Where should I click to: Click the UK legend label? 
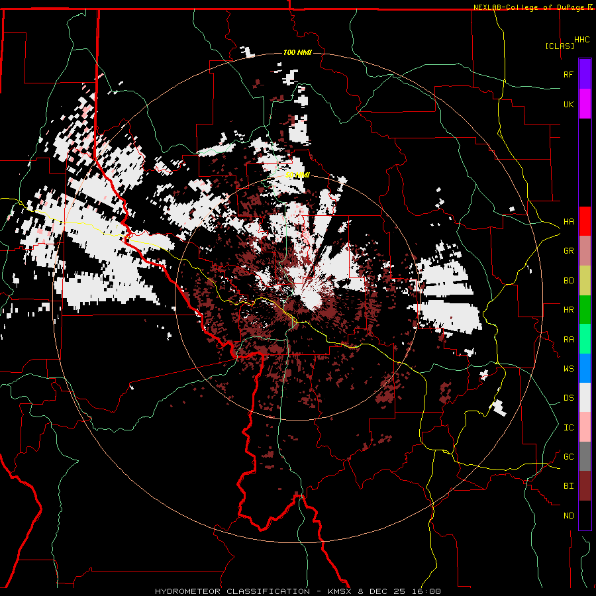[x=568, y=104]
